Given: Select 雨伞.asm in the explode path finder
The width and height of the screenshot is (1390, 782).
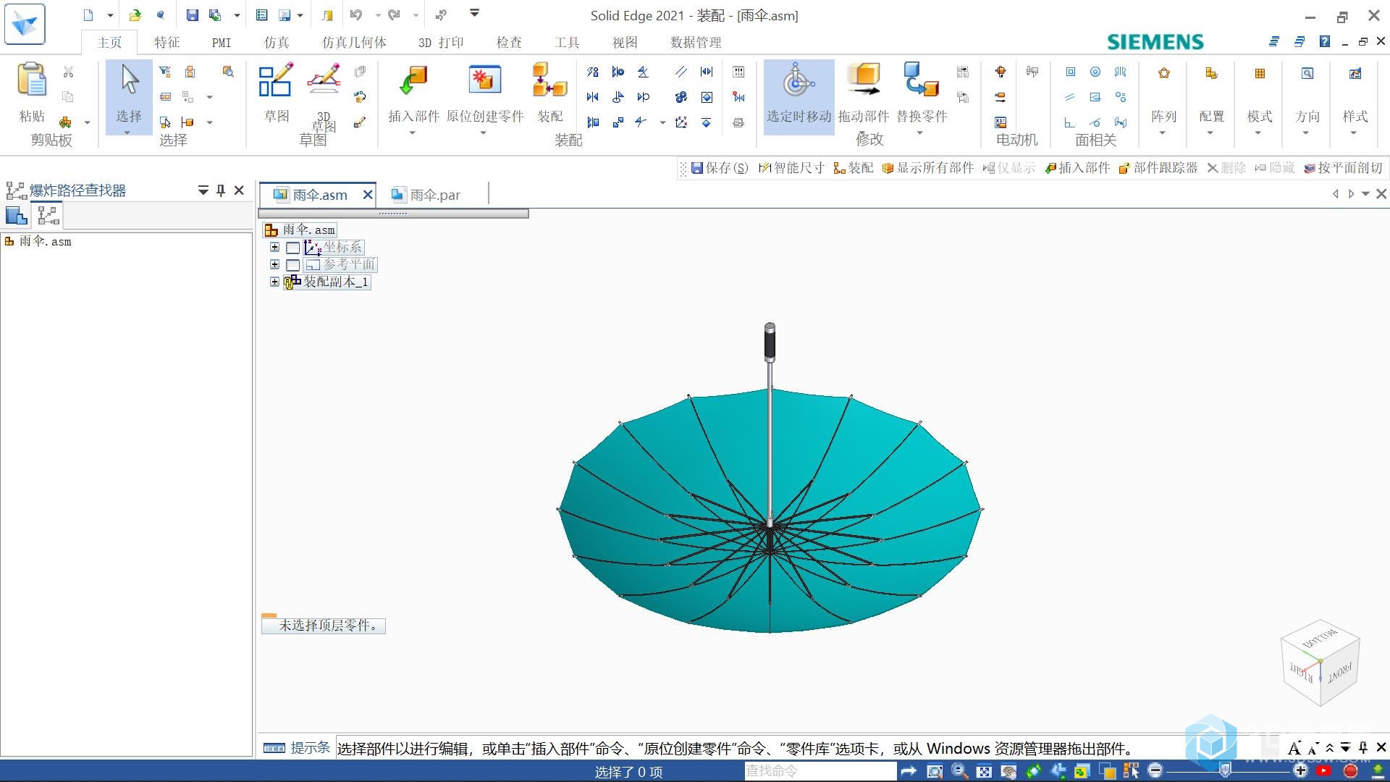Looking at the screenshot, I should (38, 242).
